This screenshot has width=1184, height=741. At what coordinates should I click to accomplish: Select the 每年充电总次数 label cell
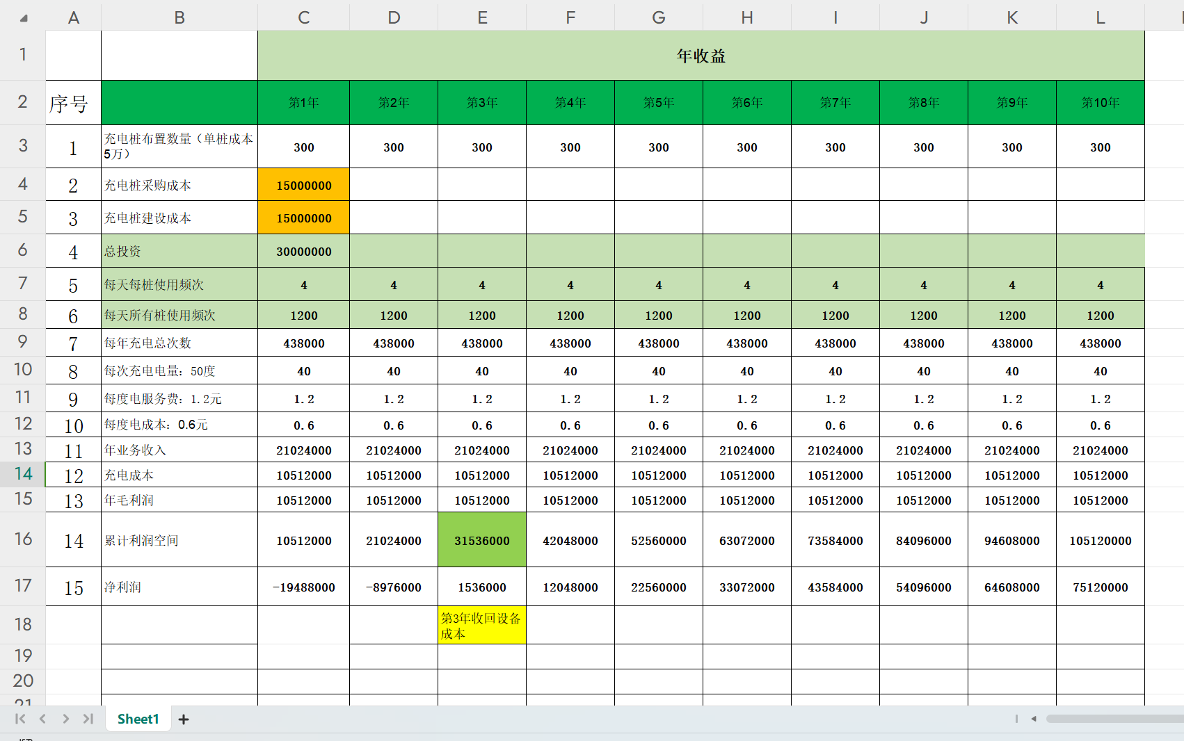[179, 343]
